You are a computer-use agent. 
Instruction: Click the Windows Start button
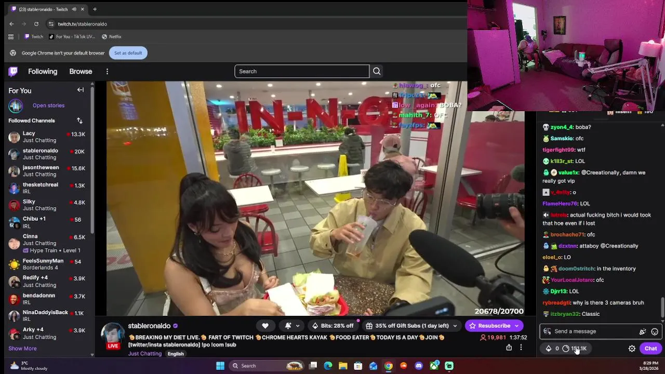pos(220,366)
